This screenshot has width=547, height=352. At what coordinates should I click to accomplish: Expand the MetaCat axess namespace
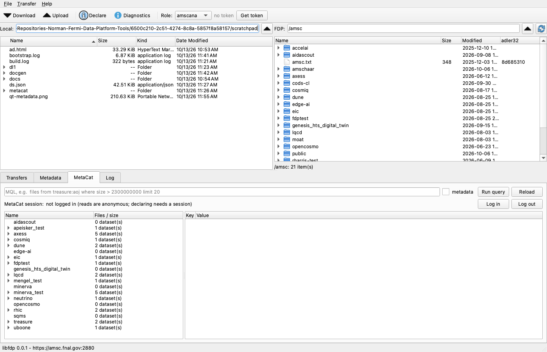coord(9,234)
